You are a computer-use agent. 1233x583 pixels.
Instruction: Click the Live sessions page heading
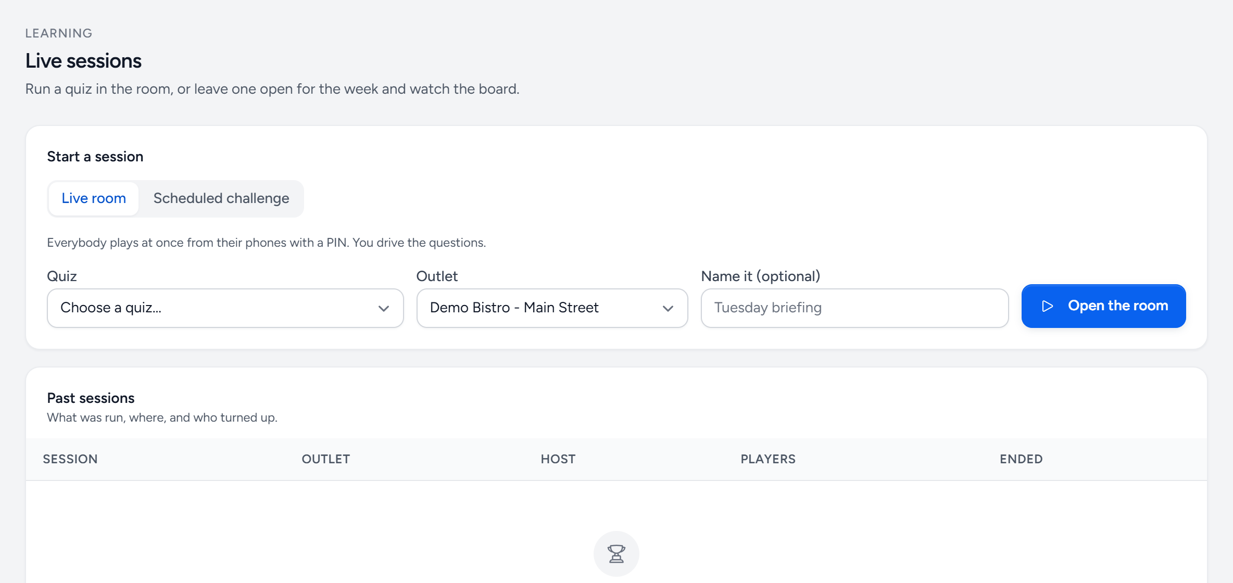83,61
